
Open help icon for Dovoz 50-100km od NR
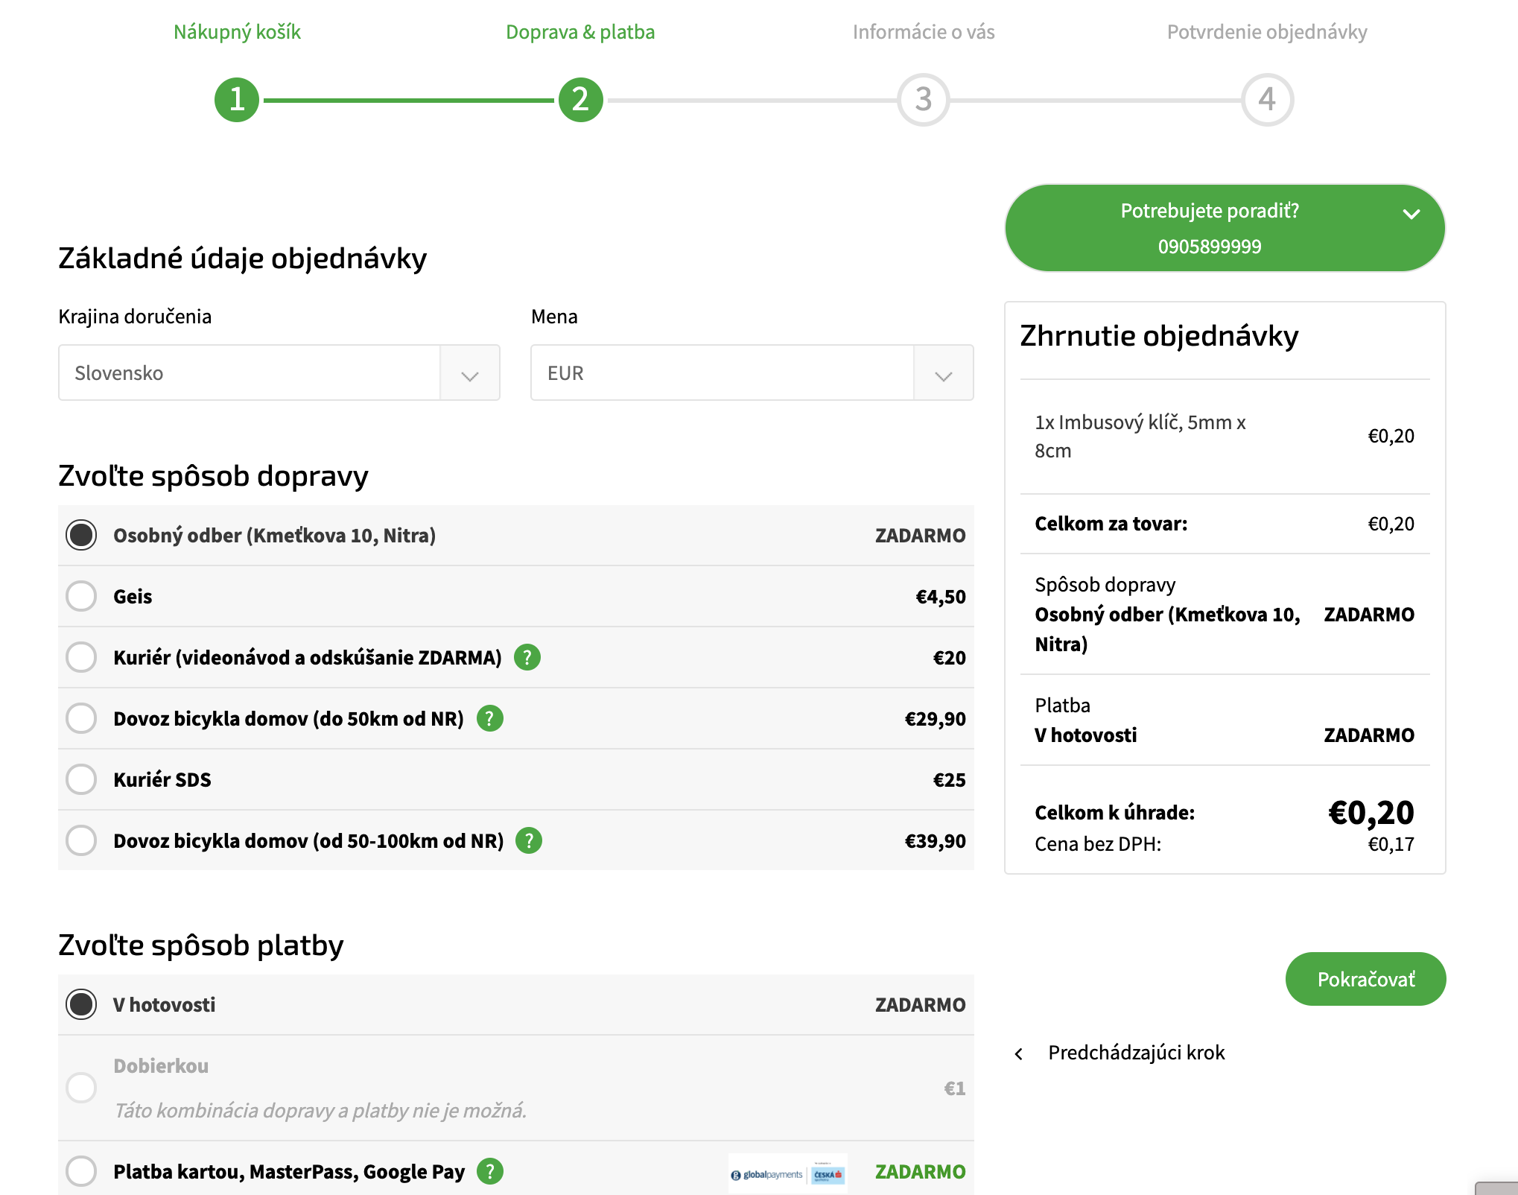pyautogui.click(x=529, y=840)
